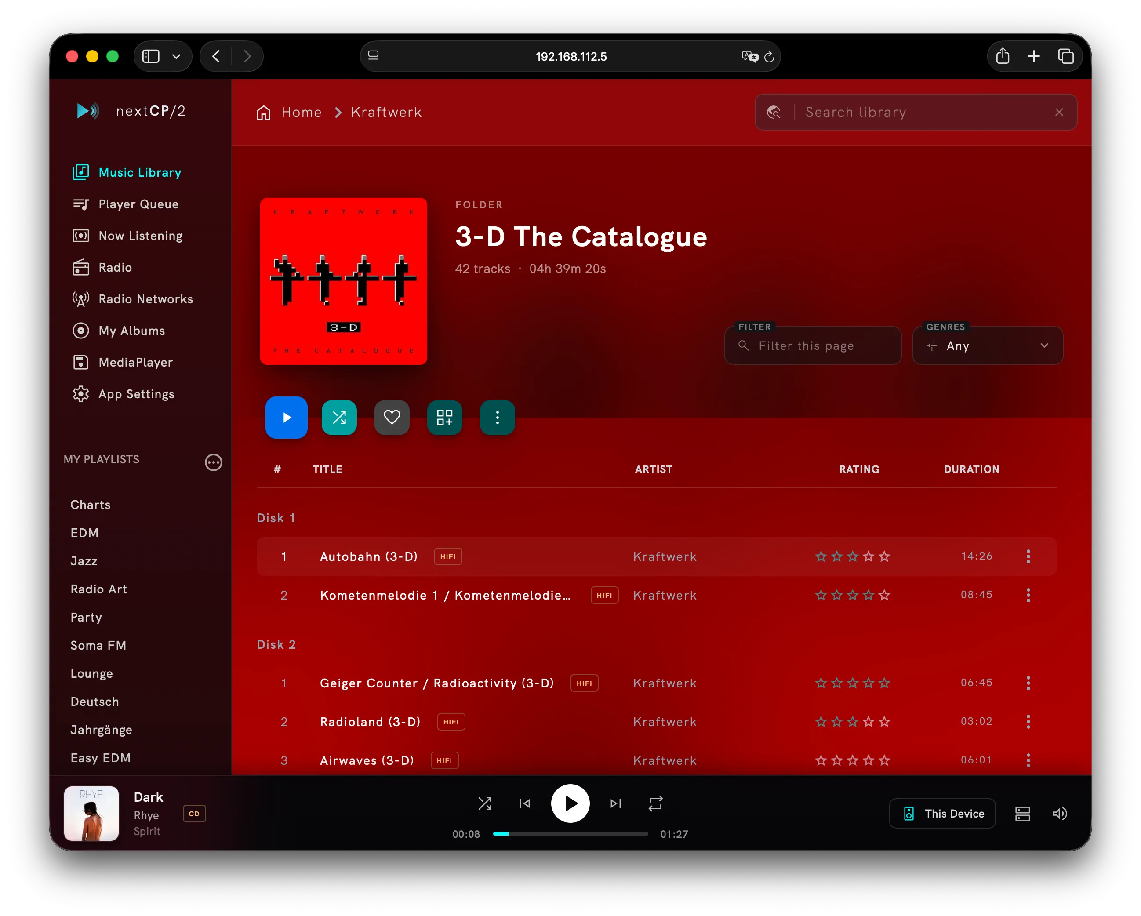Shuffle play the album with teal button
The image size is (1141, 916).
click(339, 418)
